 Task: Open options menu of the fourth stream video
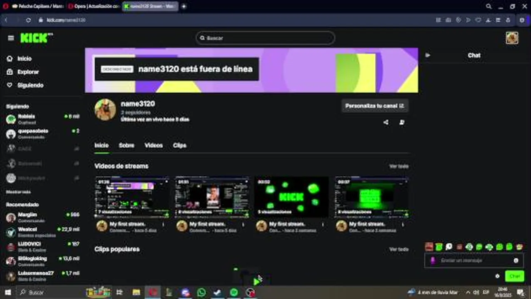tap(403, 224)
